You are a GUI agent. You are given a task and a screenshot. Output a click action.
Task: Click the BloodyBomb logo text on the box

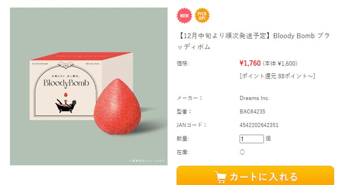66,83
